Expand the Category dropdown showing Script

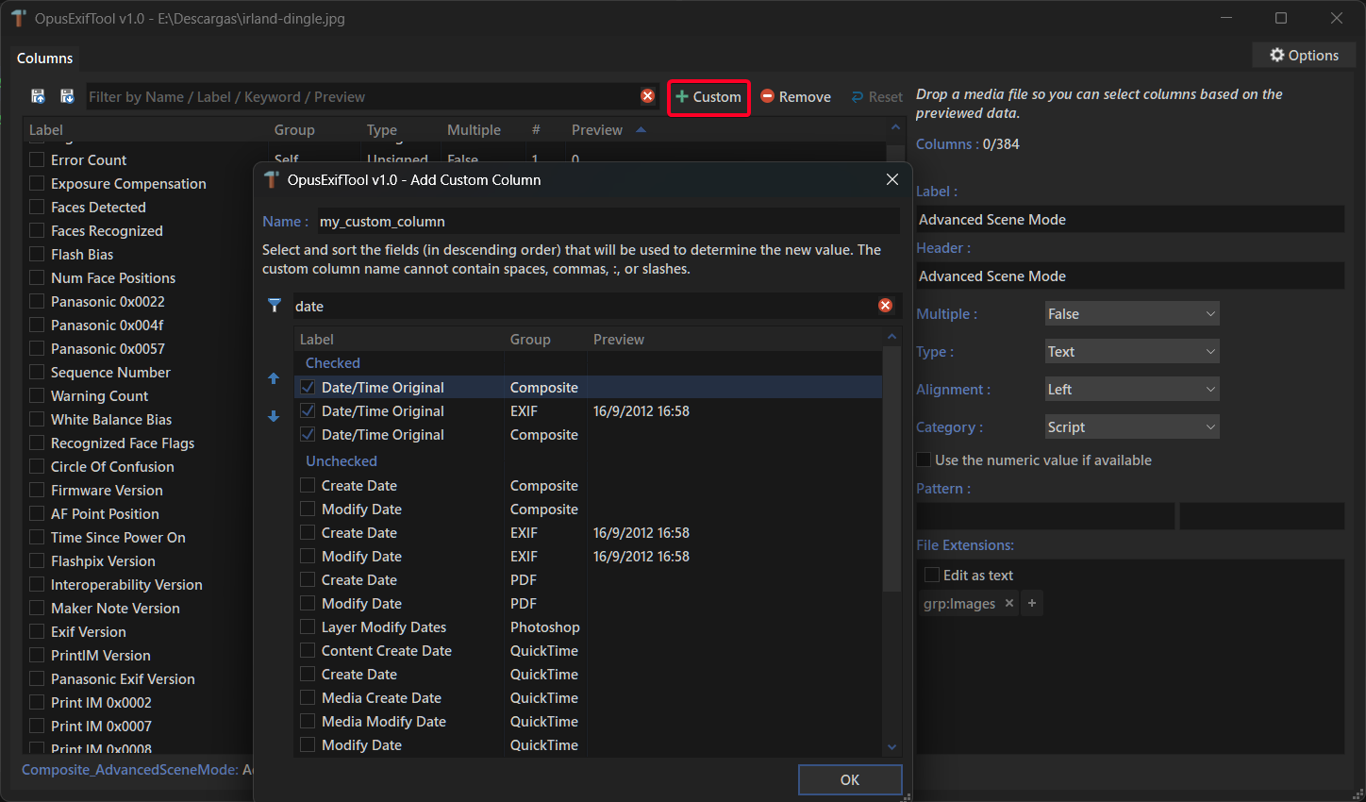tap(1131, 426)
